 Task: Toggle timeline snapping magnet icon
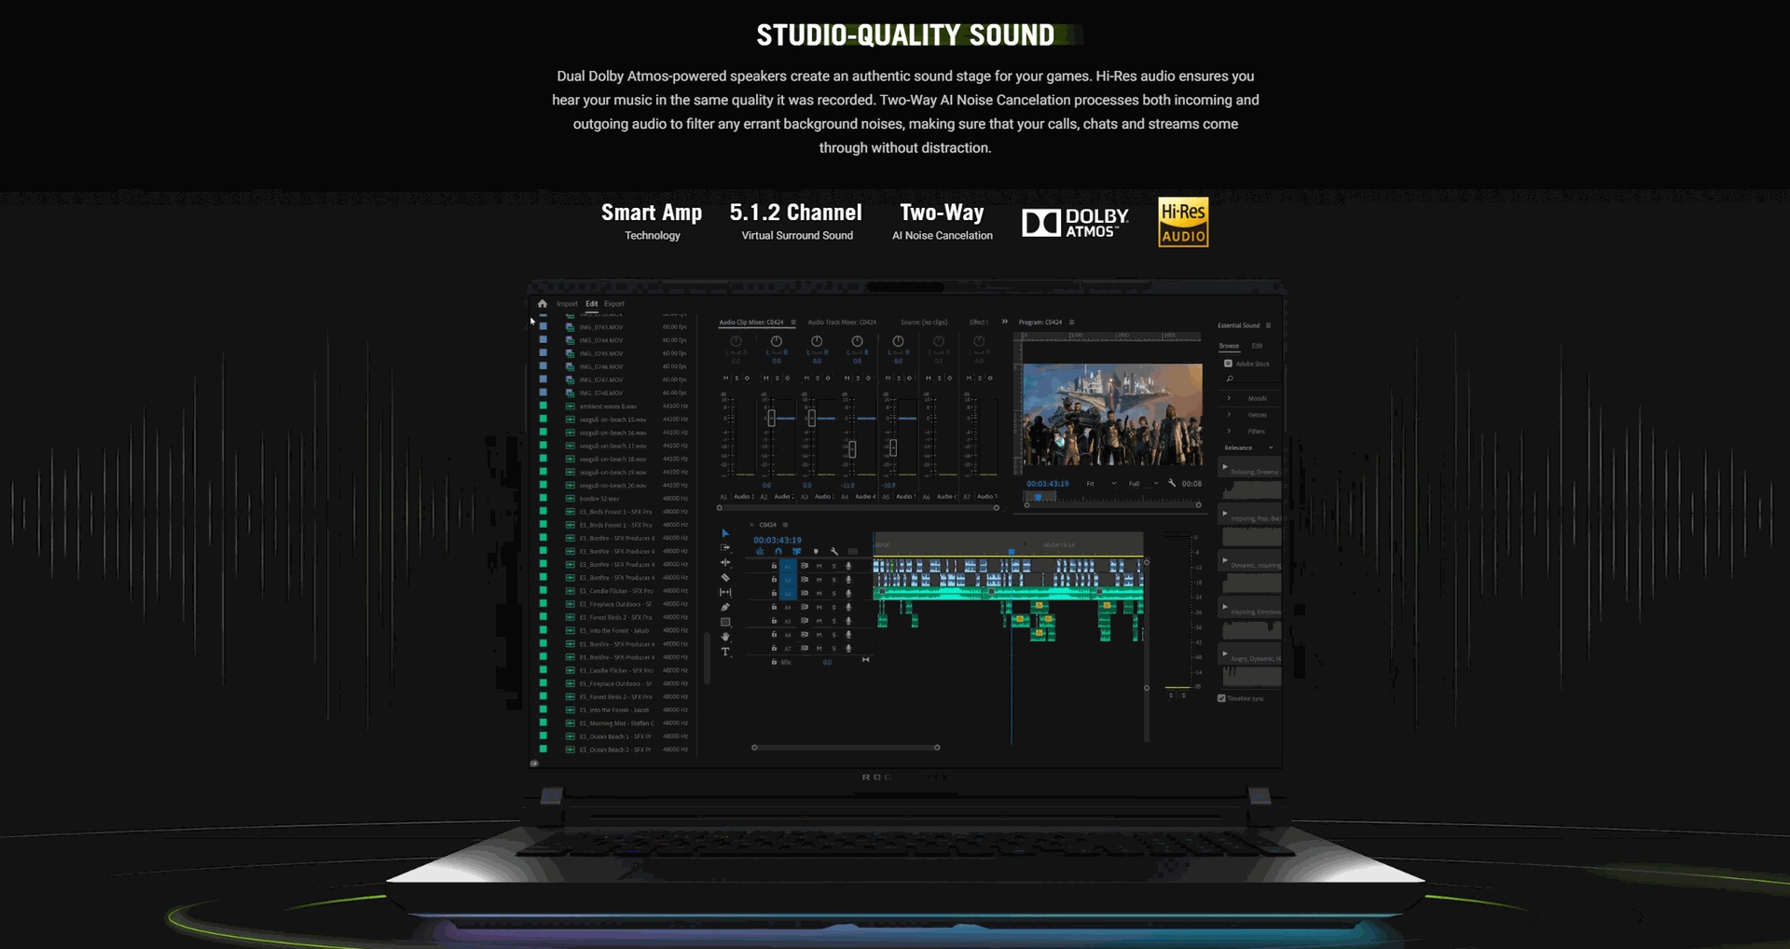click(x=778, y=552)
